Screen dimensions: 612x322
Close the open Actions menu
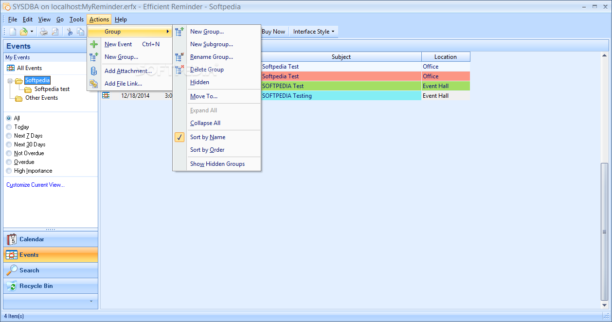click(99, 19)
